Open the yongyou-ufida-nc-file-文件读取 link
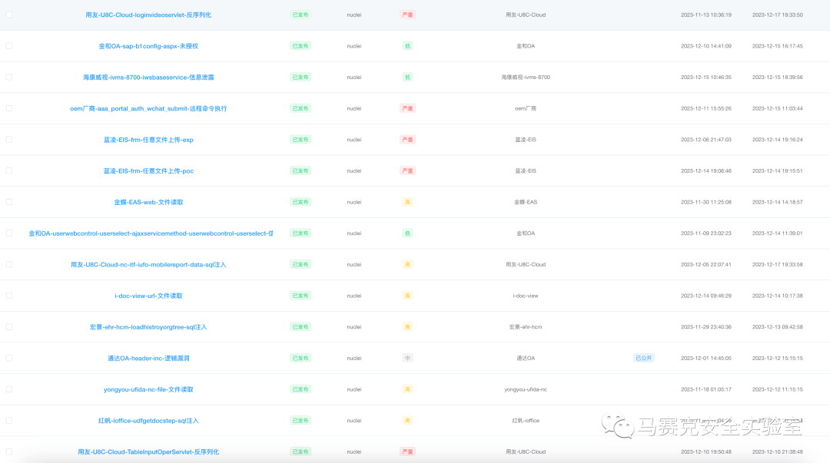The height and width of the screenshot is (463, 830). 148,389
